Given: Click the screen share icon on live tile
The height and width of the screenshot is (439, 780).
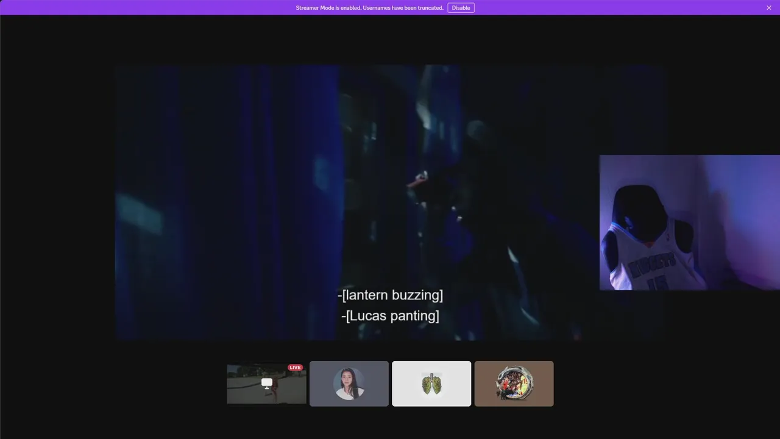Looking at the screenshot, I should pos(267,383).
